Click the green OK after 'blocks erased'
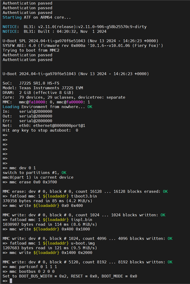The image size is (190, 284). coord(165,191)
